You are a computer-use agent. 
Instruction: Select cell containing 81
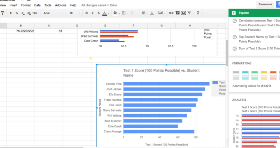click(x=49, y=31)
